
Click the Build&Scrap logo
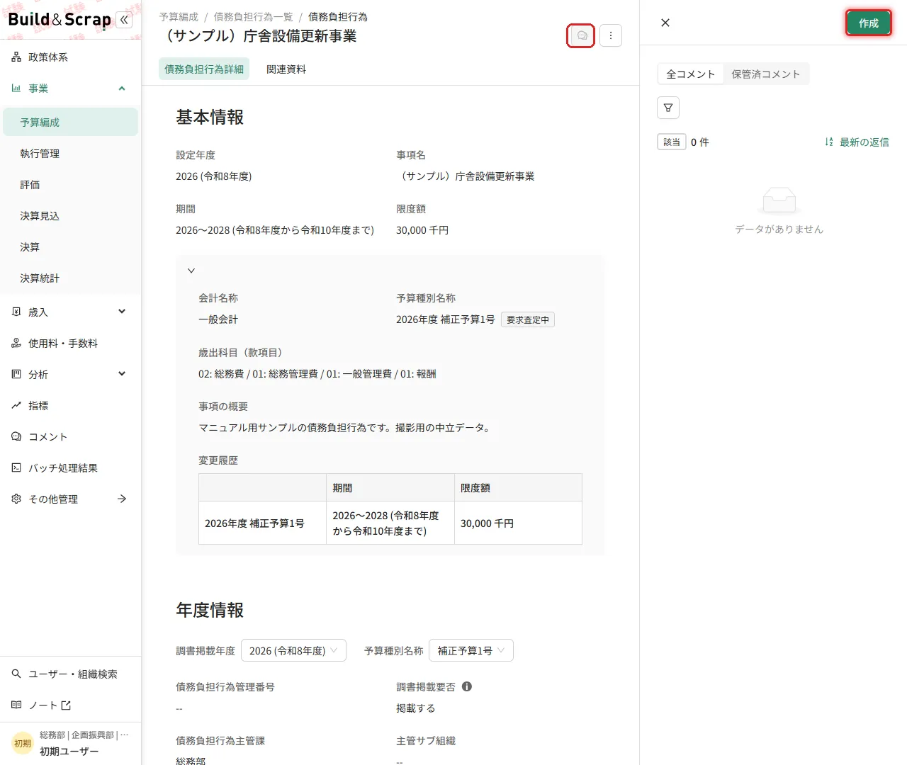(x=60, y=20)
